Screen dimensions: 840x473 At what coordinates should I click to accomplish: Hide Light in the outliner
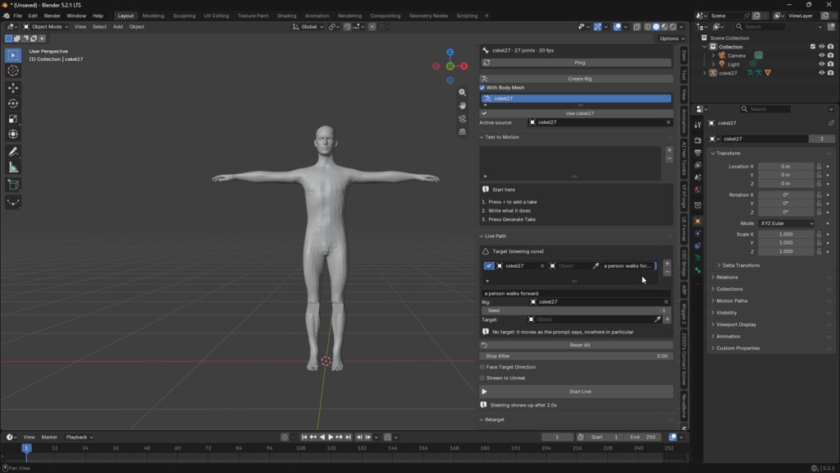(821, 64)
